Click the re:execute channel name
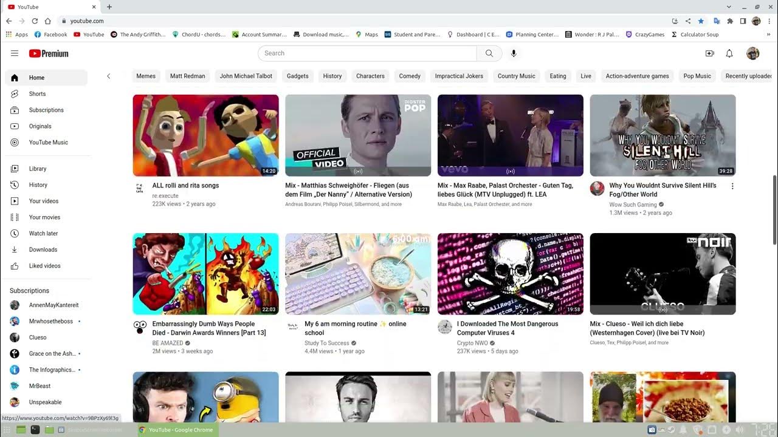Image resolution: width=778 pixels, height=437 pixels. coord(165,196)
